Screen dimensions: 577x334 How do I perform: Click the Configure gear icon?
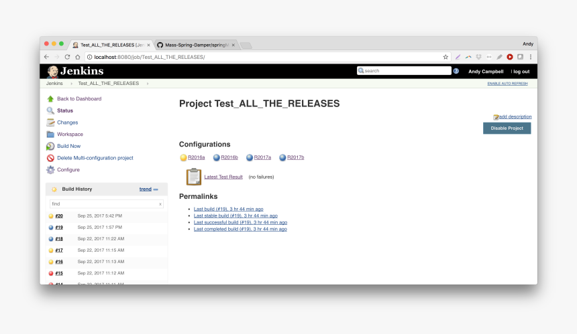coord(50,169)
